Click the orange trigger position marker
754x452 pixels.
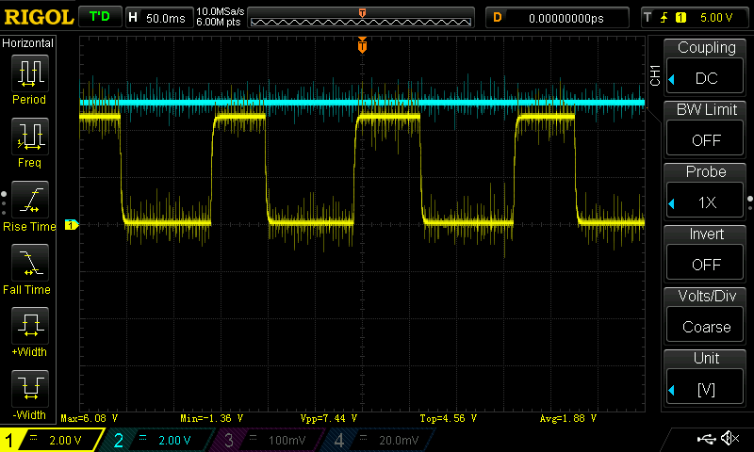point(362,45)
